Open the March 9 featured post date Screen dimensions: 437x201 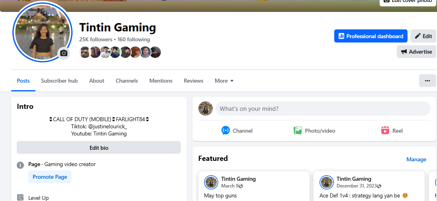(x=229, y=186)
